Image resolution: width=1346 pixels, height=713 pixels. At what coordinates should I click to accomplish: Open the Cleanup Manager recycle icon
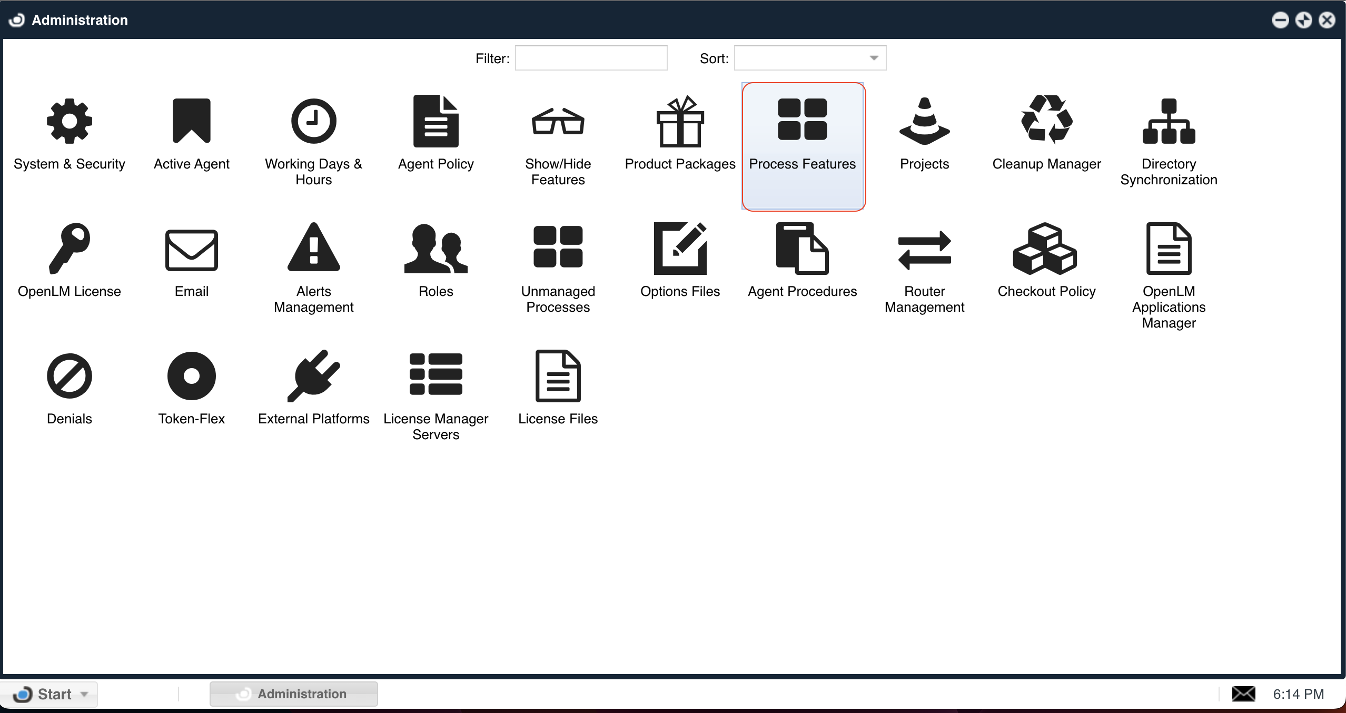[x=1046, y=121]
